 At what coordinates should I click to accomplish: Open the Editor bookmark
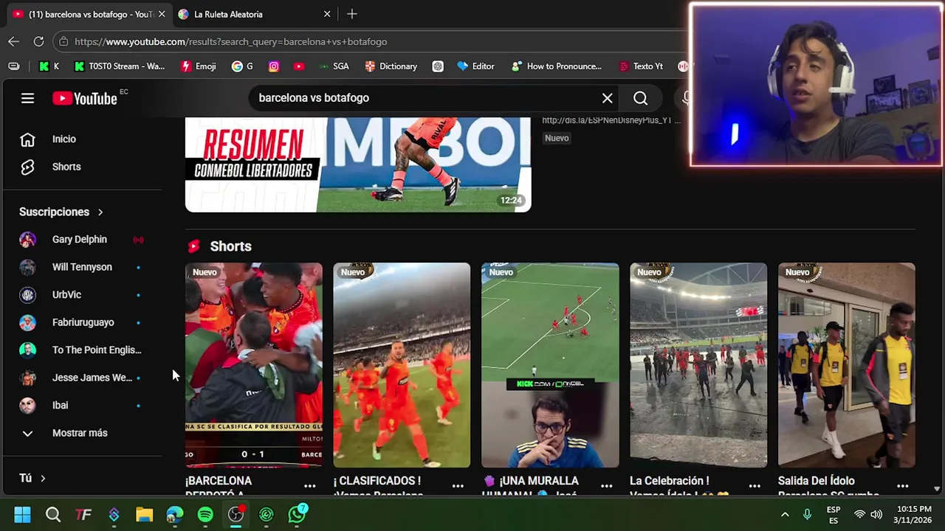pos(475,66)
